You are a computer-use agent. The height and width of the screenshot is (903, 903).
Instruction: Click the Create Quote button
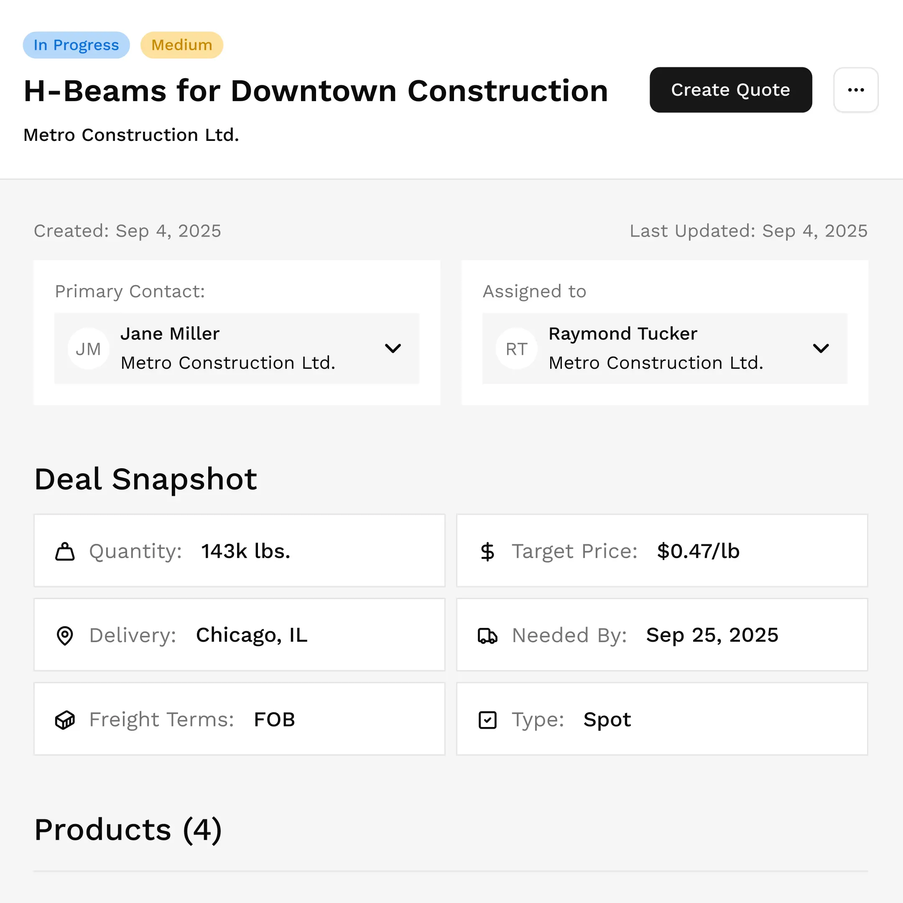(730, 90)
